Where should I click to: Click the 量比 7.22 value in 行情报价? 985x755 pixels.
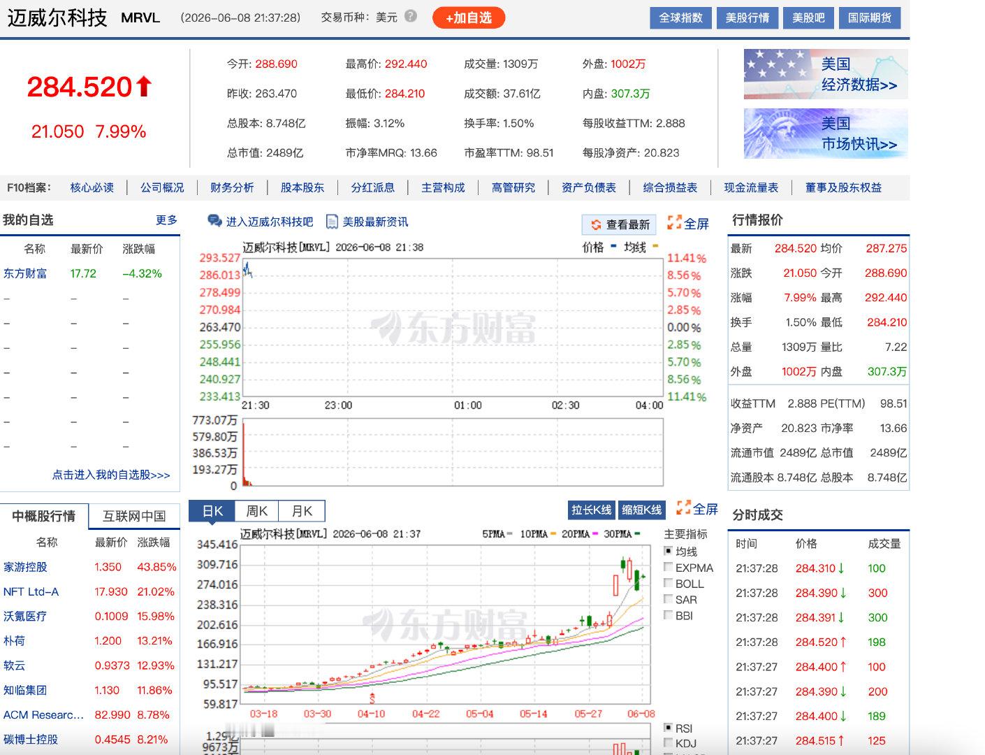tap(896, 347)
